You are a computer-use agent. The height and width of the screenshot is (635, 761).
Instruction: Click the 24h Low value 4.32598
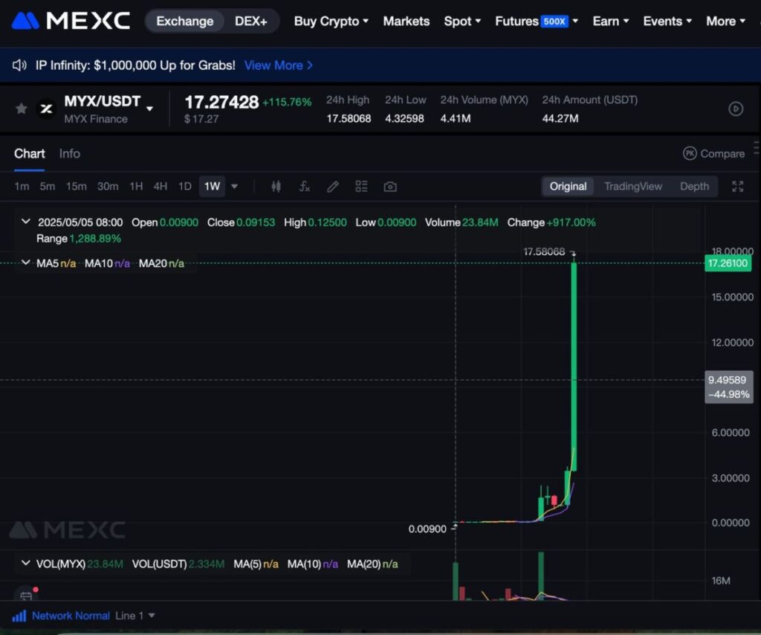[404, 118]
